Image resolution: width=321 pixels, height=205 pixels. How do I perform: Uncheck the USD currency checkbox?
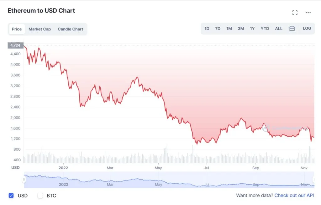(11, 196)
